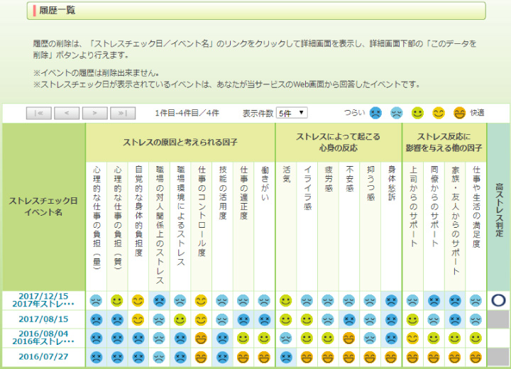Jump to last page of history
This screenshot has width=511, height=369.
123,113
